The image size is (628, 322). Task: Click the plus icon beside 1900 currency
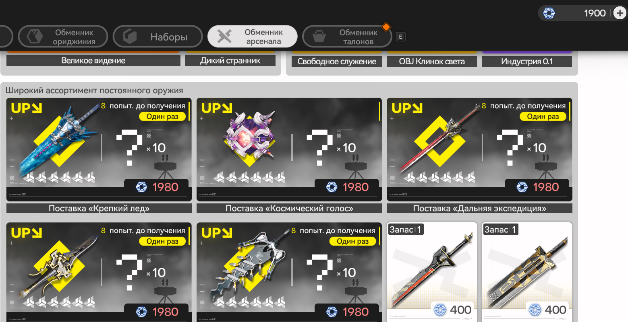[620, 13]
